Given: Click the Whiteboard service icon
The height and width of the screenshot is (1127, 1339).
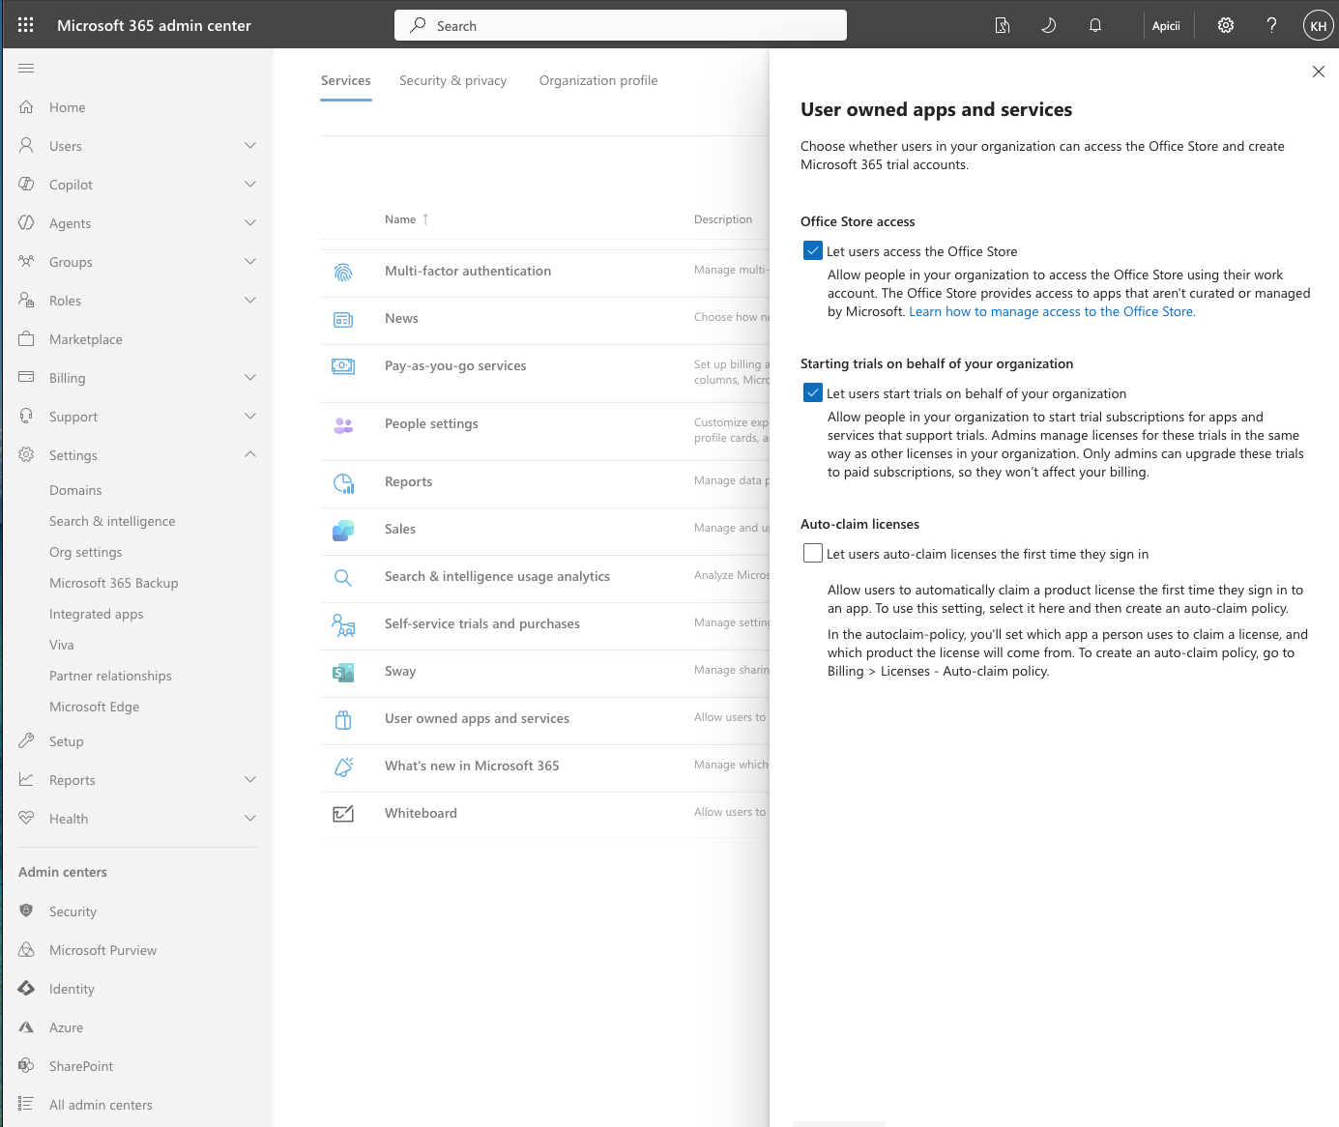Looking at the screenshot, I should coord(343,814).
